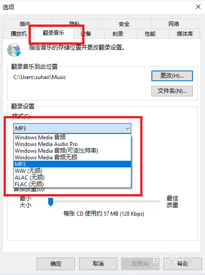Click the audio quality slider thumb
Viewport: 205px width, 275px height.
pyautogui.click(x=51, y=202)
